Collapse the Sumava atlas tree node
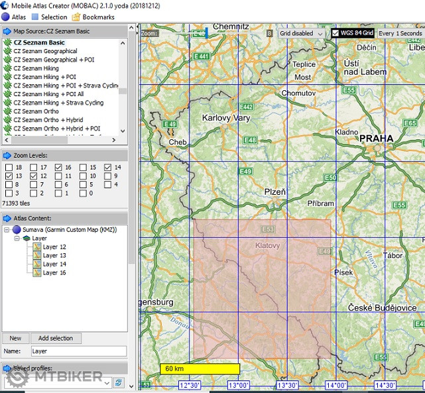Image resolution: width=425 pixels, height=393 pixels. tap(7, 229)
